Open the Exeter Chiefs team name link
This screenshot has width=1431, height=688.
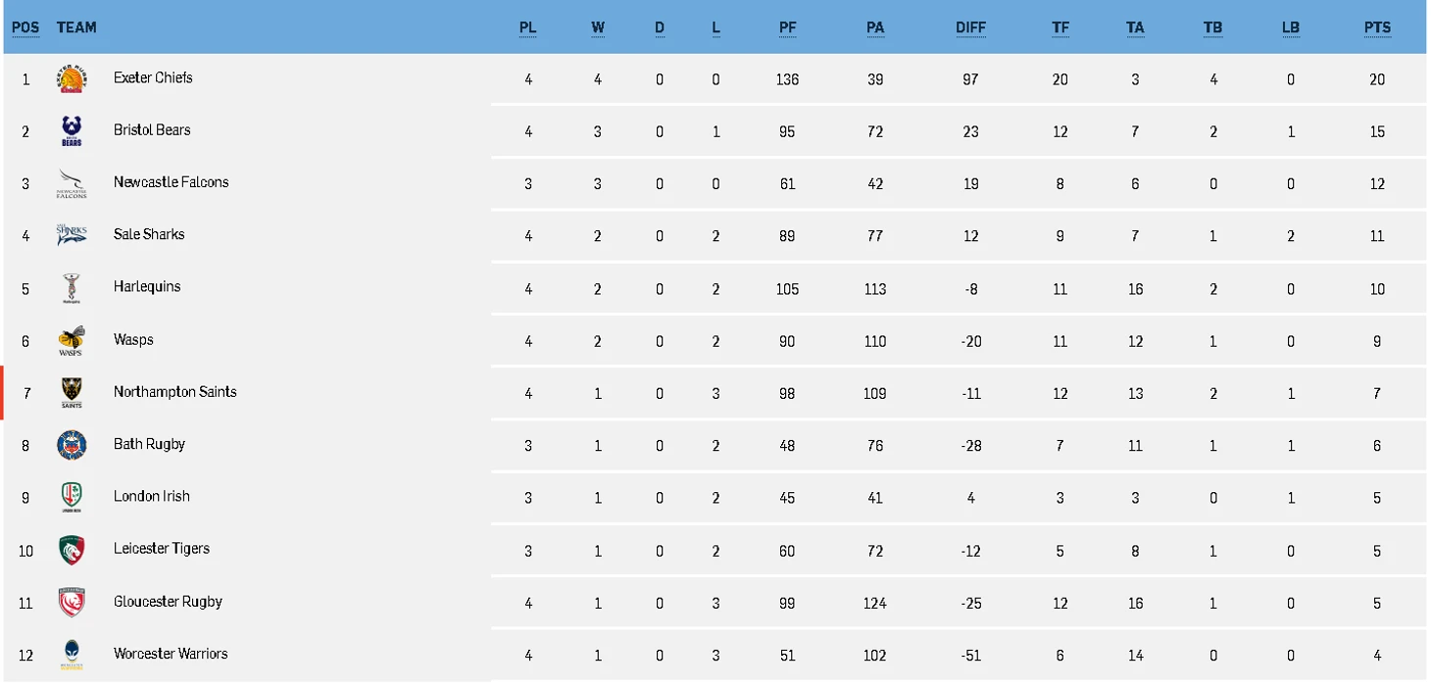[x=153, y=77]
